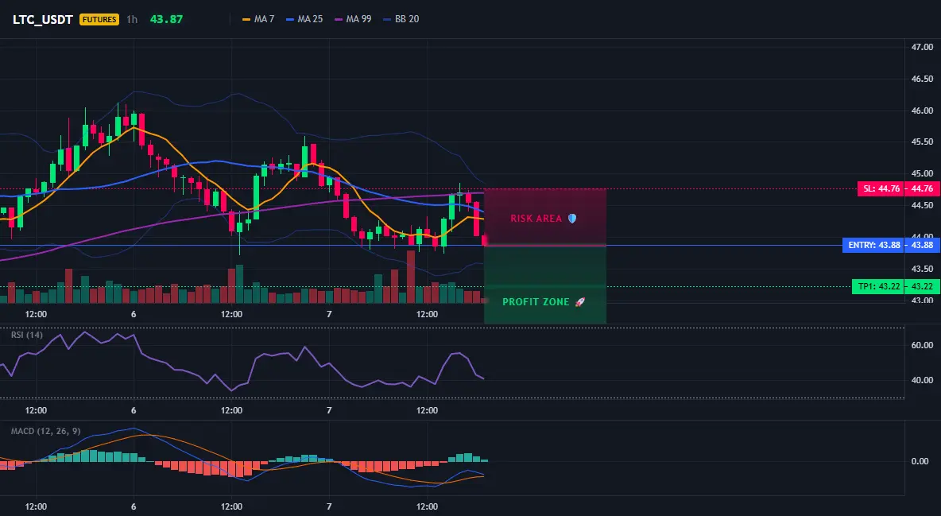Click the 46.00 price axis label
This screenshot has height=516, width=941.
click(922, 111)
